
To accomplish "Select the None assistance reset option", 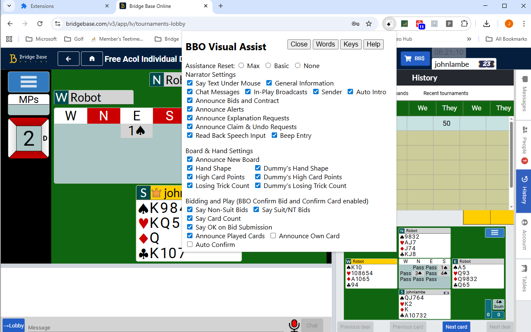I will pyautogui.click(x=297, y=66).
